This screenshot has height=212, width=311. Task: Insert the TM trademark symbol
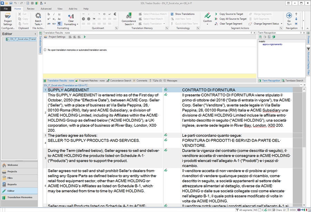click(x=94, y=19)
